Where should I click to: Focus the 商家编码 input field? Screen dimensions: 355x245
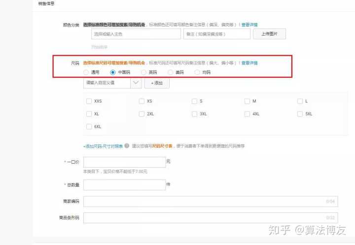pos(211,202)
